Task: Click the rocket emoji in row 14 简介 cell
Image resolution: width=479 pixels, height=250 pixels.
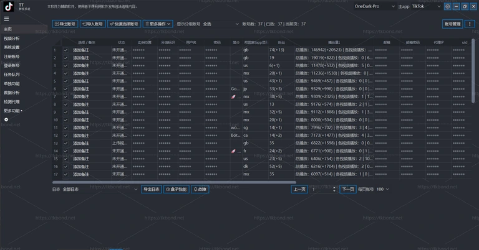Action: click(x=233, y=151)
